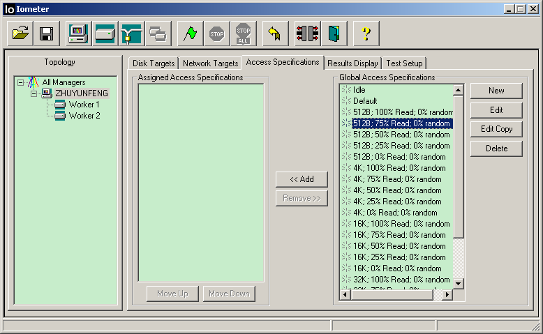The image size is (543, 334).
Task: Save test configuration floppy icon
Action: click(x=47, y=33)
